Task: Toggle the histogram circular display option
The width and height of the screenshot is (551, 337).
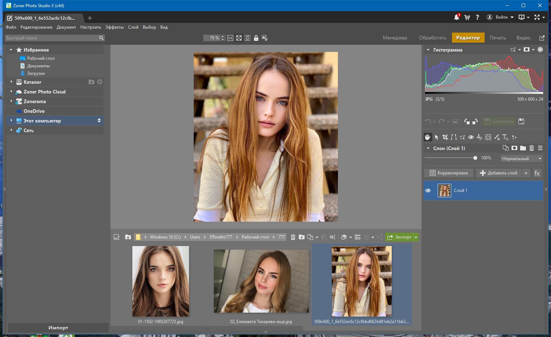Action: pos(540,50)
